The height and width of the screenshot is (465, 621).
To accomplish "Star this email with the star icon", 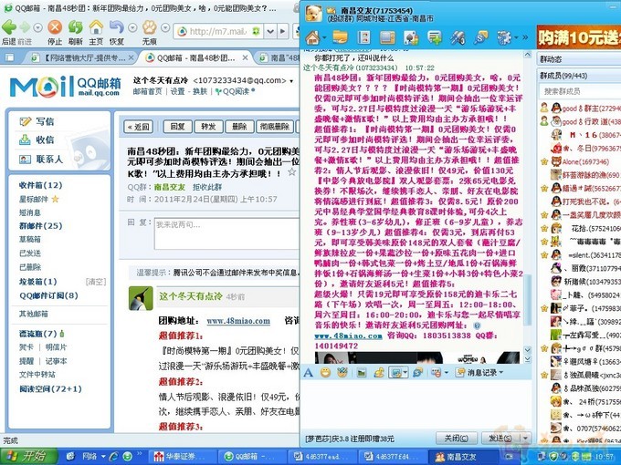I will point(292,172).
